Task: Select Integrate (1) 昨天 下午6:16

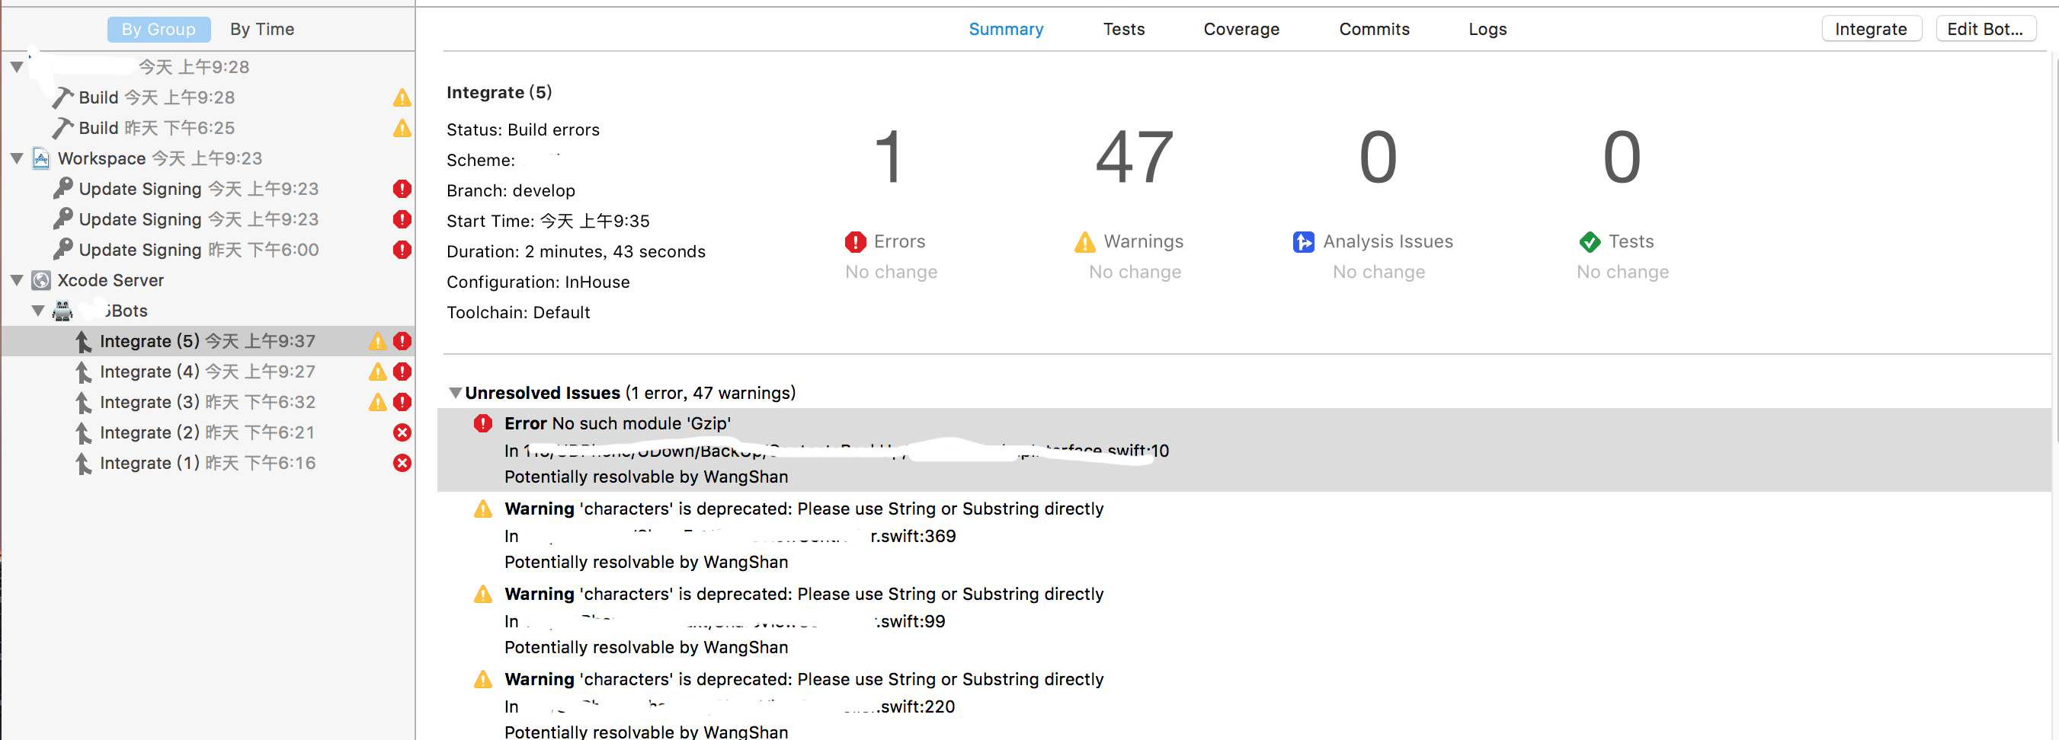Action: click(208, 463)
